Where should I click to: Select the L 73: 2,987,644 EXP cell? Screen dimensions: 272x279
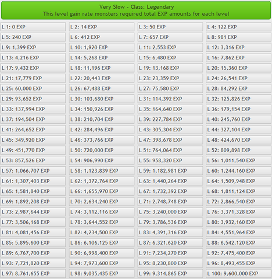pyautogui.click(x=33, y=212)
